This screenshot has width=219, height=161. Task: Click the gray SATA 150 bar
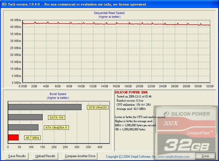coord(25,117)
